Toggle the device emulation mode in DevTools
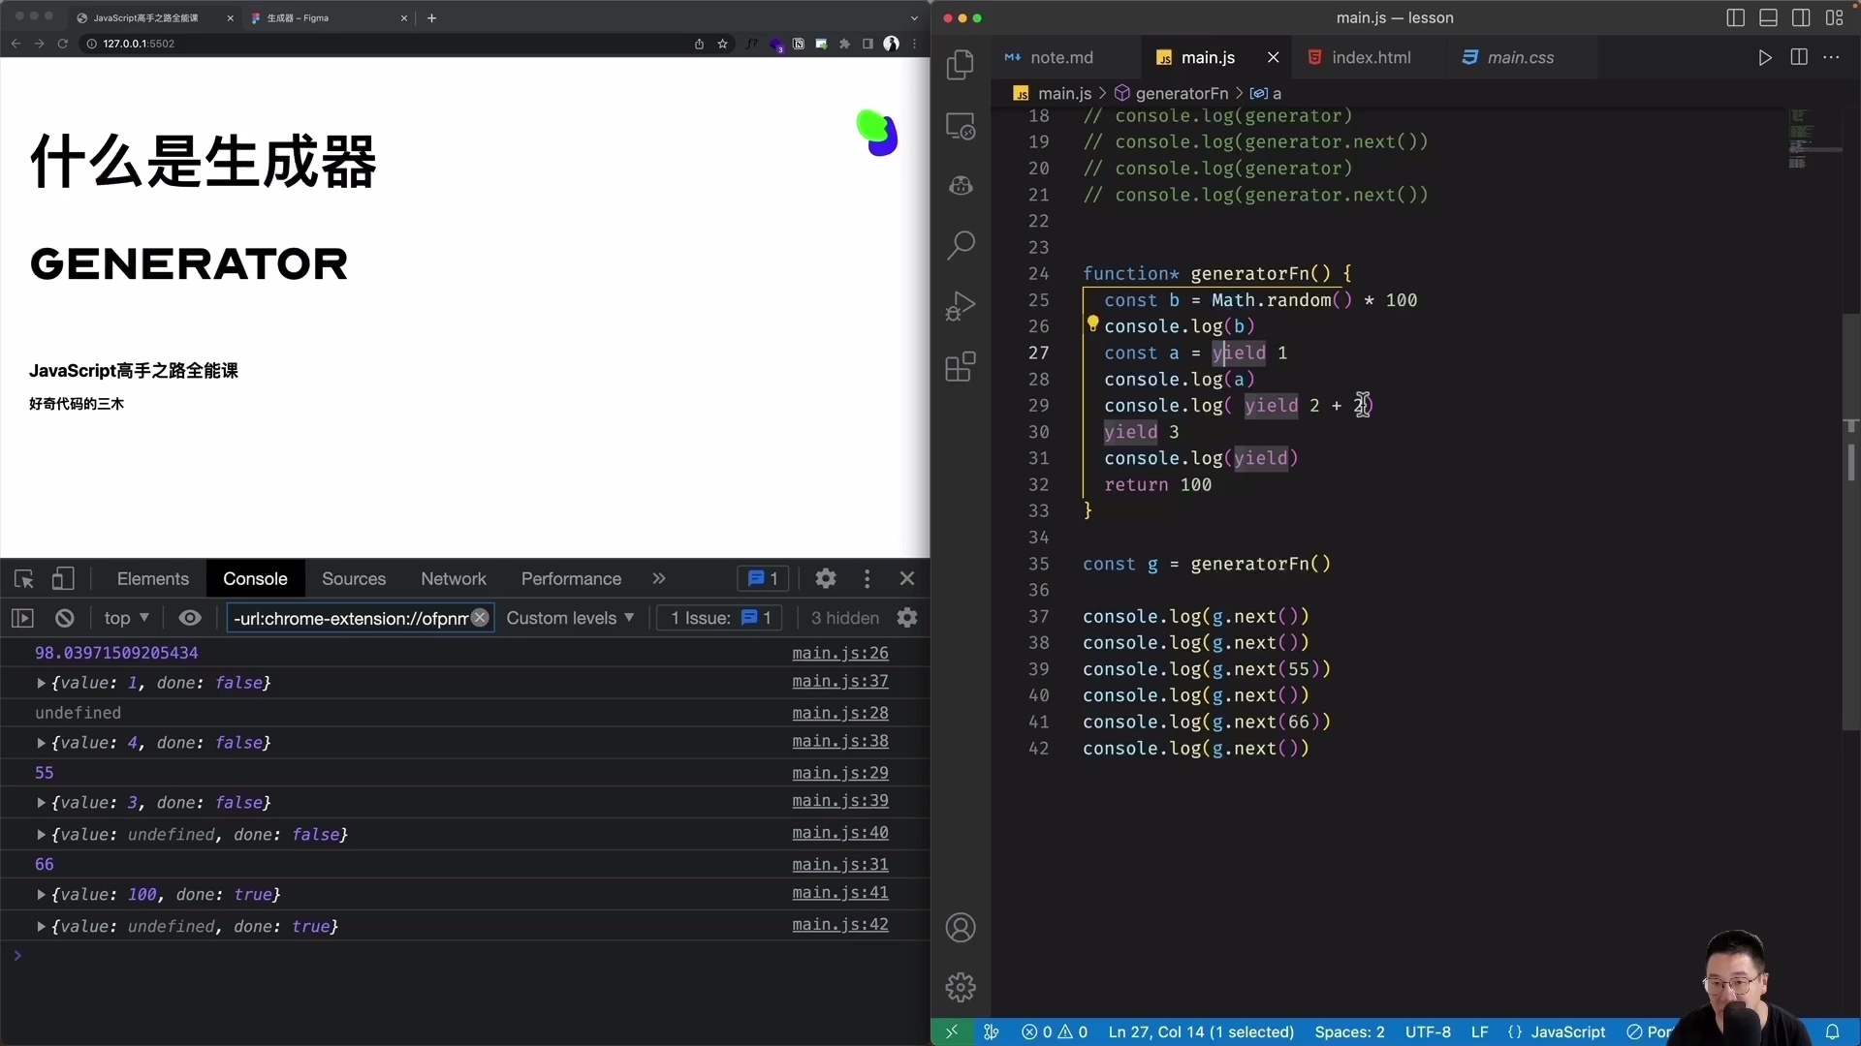The height and width of the screenshot is (1046, 1861). (x=64, y=578)
